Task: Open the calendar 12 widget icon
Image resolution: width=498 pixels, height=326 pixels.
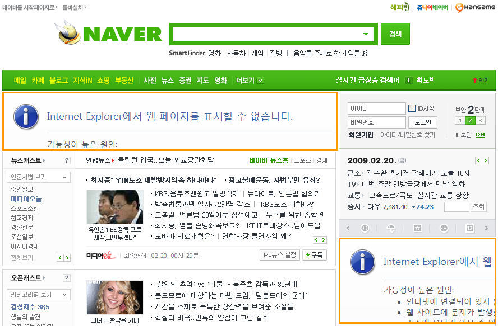Action: click(470, 228)
